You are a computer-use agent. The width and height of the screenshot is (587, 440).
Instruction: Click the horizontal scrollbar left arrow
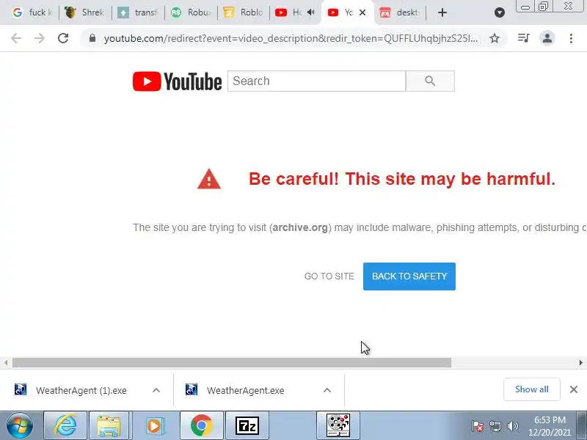(6, 362)
